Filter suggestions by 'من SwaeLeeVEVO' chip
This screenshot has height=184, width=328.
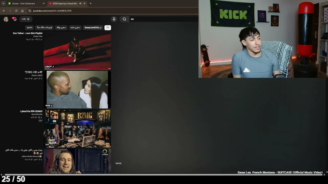click(93, 27)
